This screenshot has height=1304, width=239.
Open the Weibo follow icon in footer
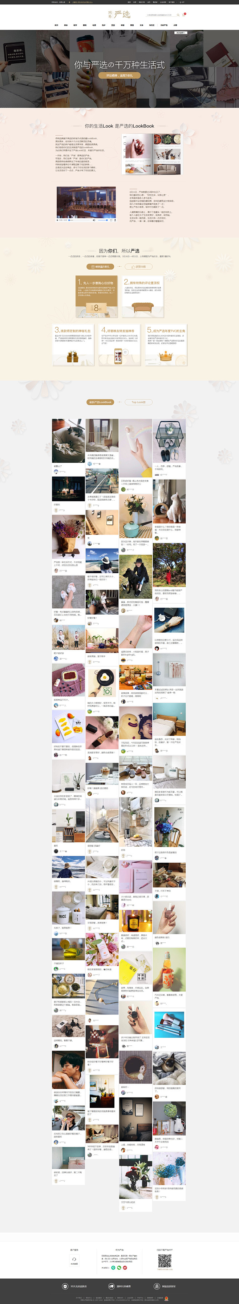point(125,1268)
